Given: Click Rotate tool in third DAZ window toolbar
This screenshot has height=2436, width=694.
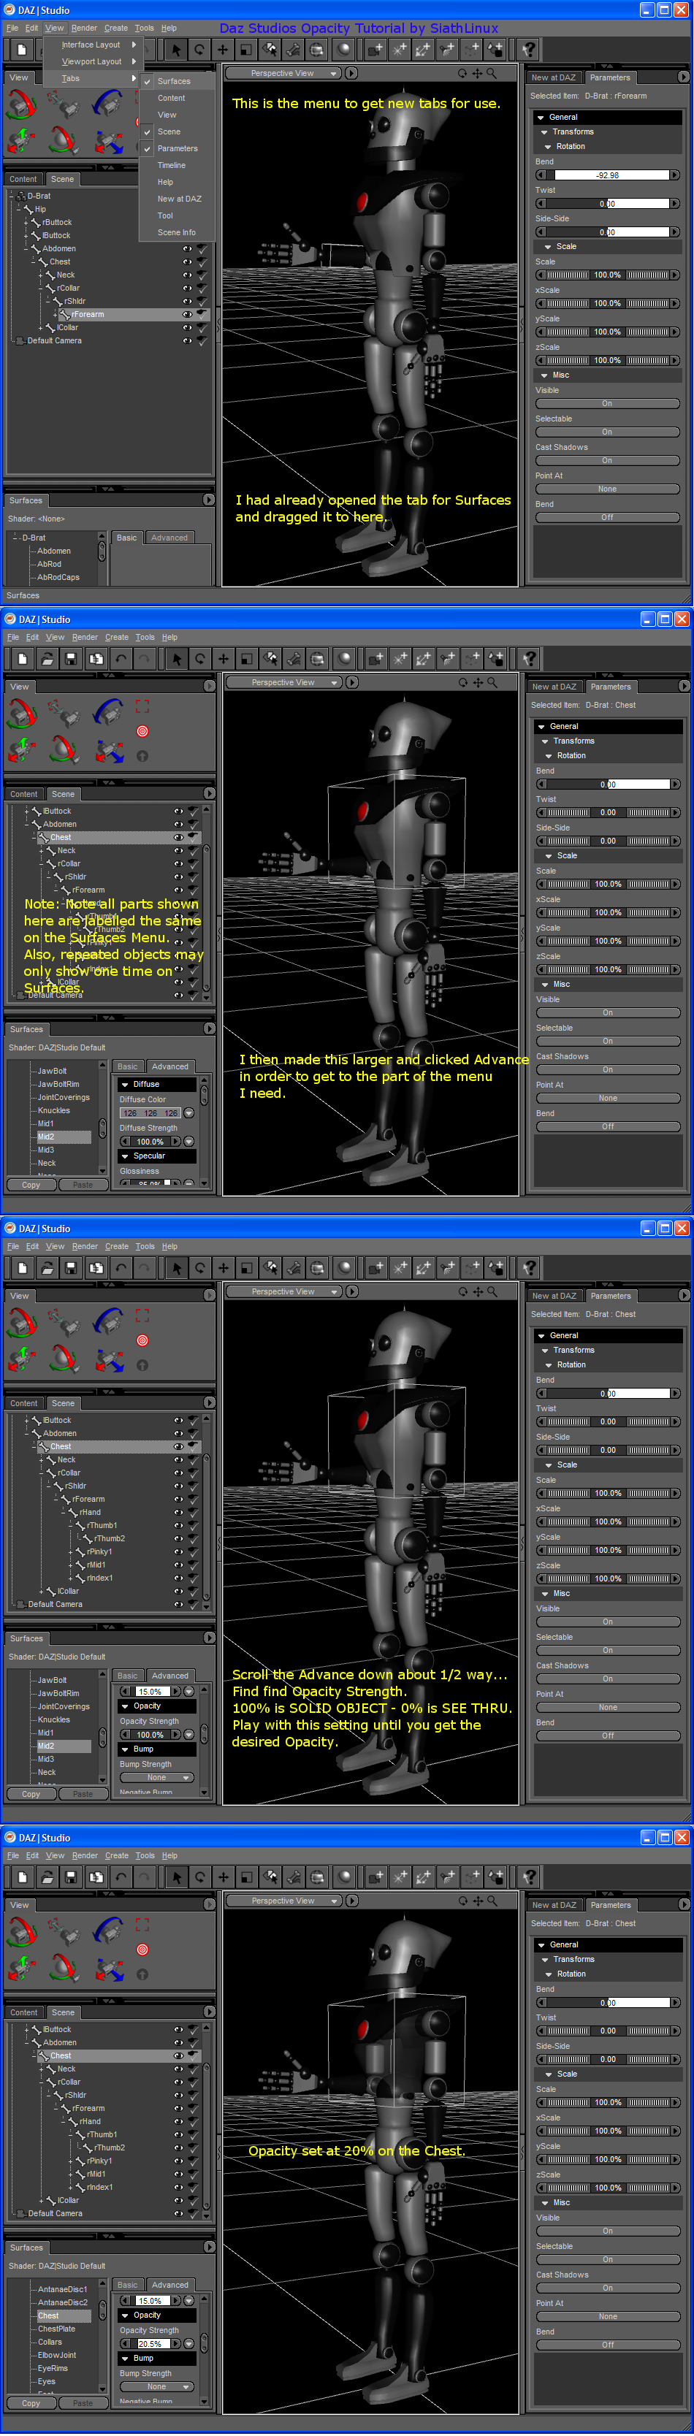Looking at the screenshot, I should pos(200,1267).
